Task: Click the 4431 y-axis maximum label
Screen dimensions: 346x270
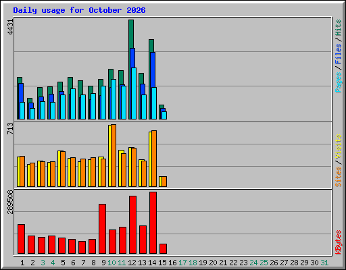Action: pos(10,27)
